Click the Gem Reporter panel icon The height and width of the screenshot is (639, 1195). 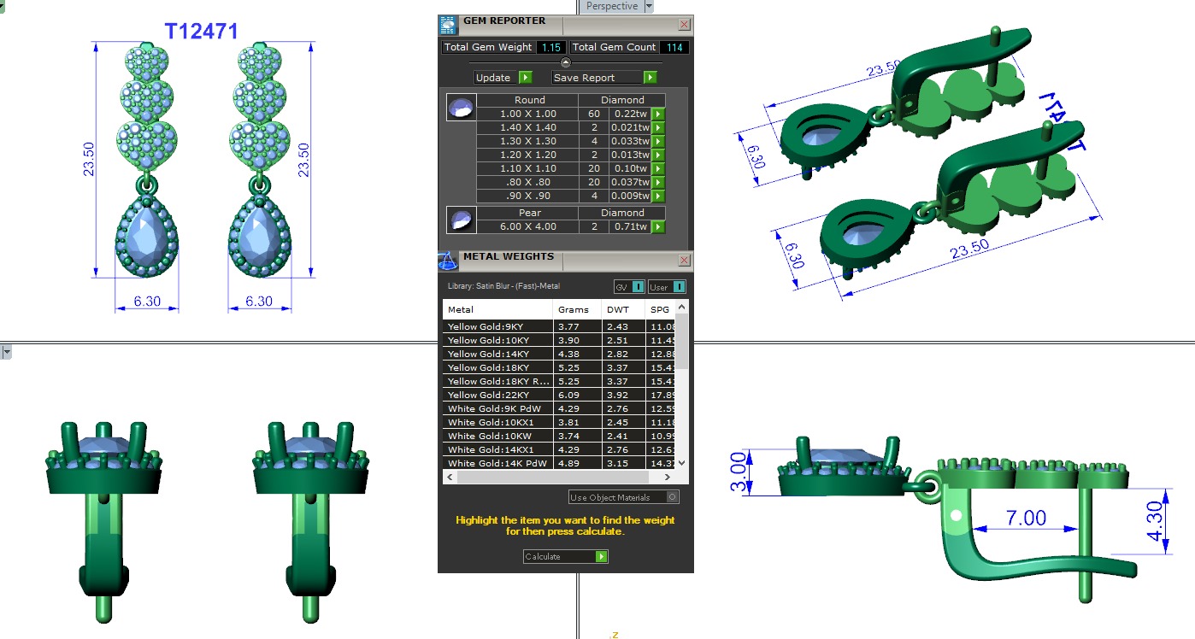click(x=448, y=25)
